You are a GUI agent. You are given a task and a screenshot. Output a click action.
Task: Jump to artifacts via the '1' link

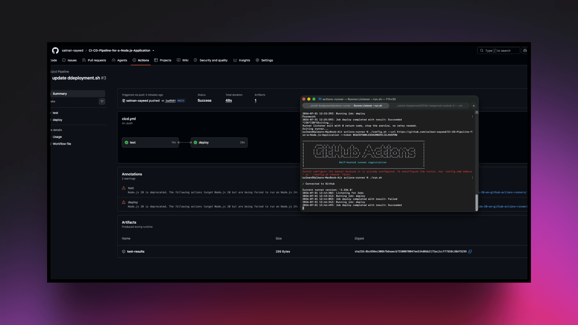click(256, 101)
